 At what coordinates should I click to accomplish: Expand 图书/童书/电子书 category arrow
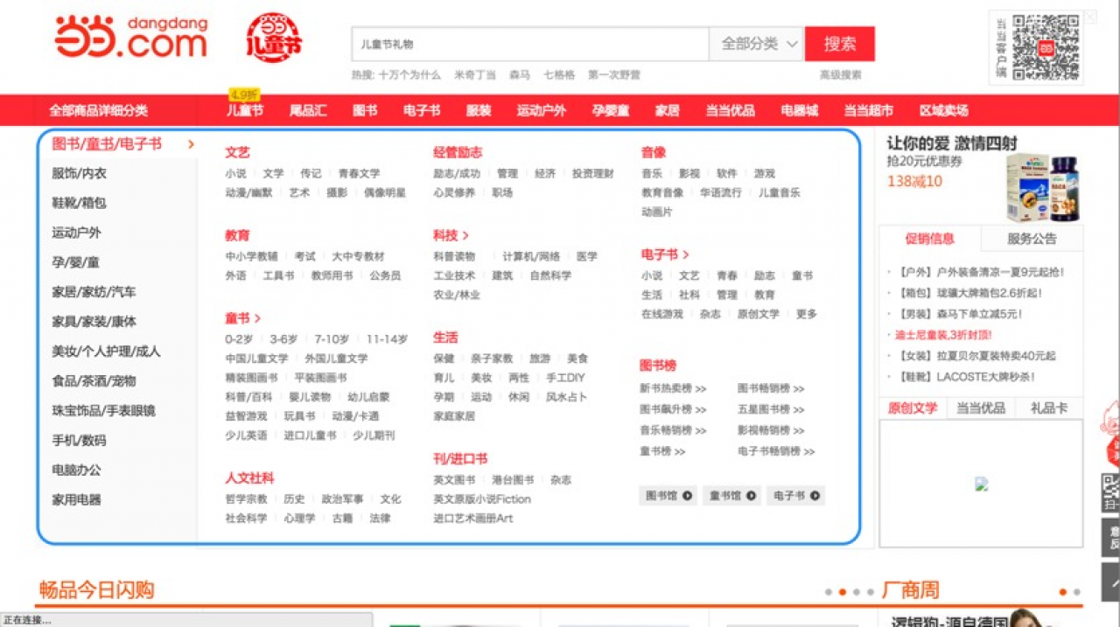(x=191, y=144)
